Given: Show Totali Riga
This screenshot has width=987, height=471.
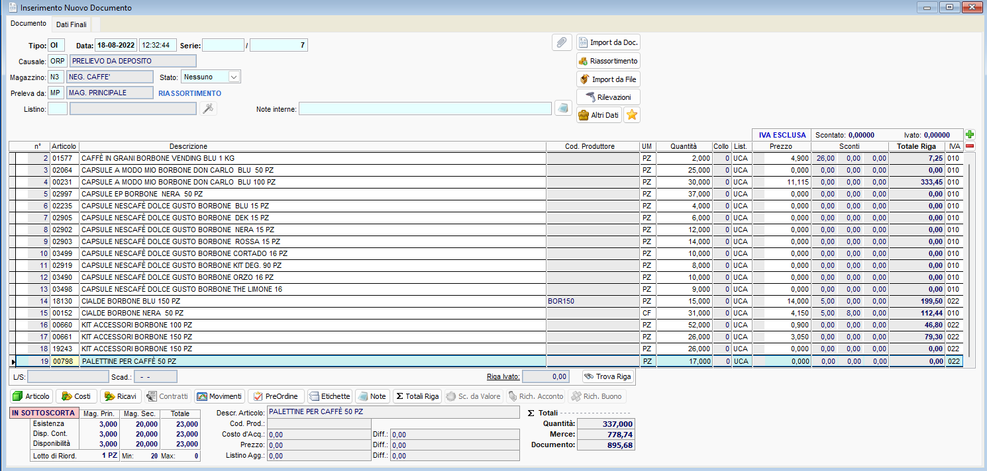Looking at the screenshot, I should coord(417,396).
